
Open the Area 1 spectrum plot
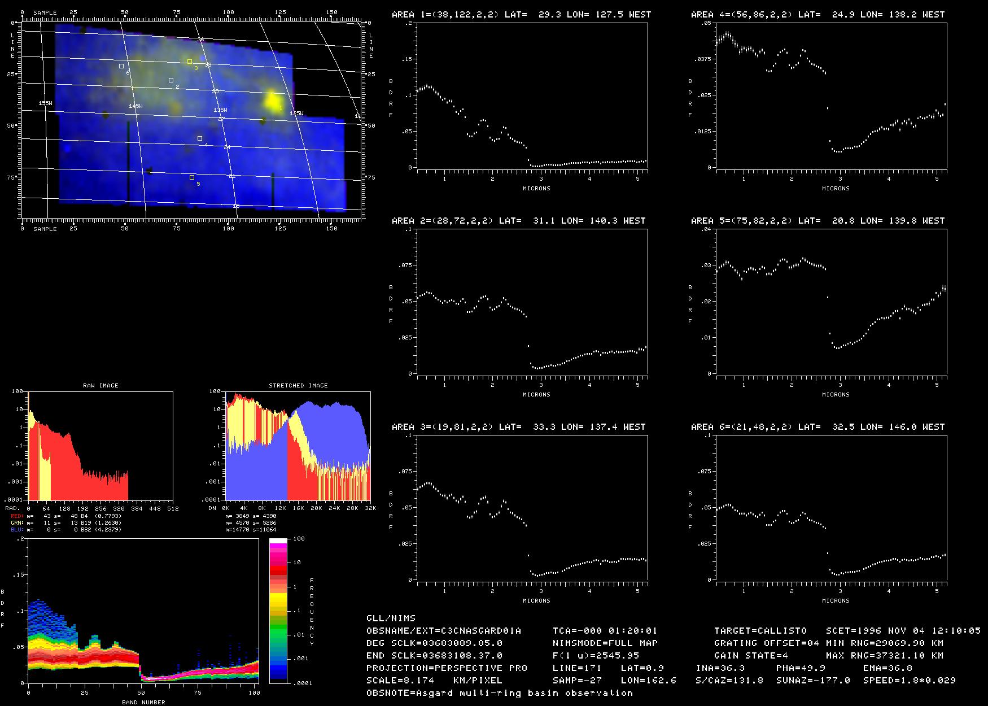[x=532, y=95]
